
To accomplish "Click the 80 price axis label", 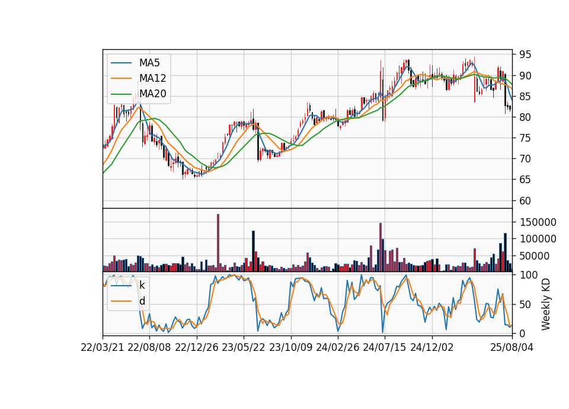I will click(x=525, y=117).
